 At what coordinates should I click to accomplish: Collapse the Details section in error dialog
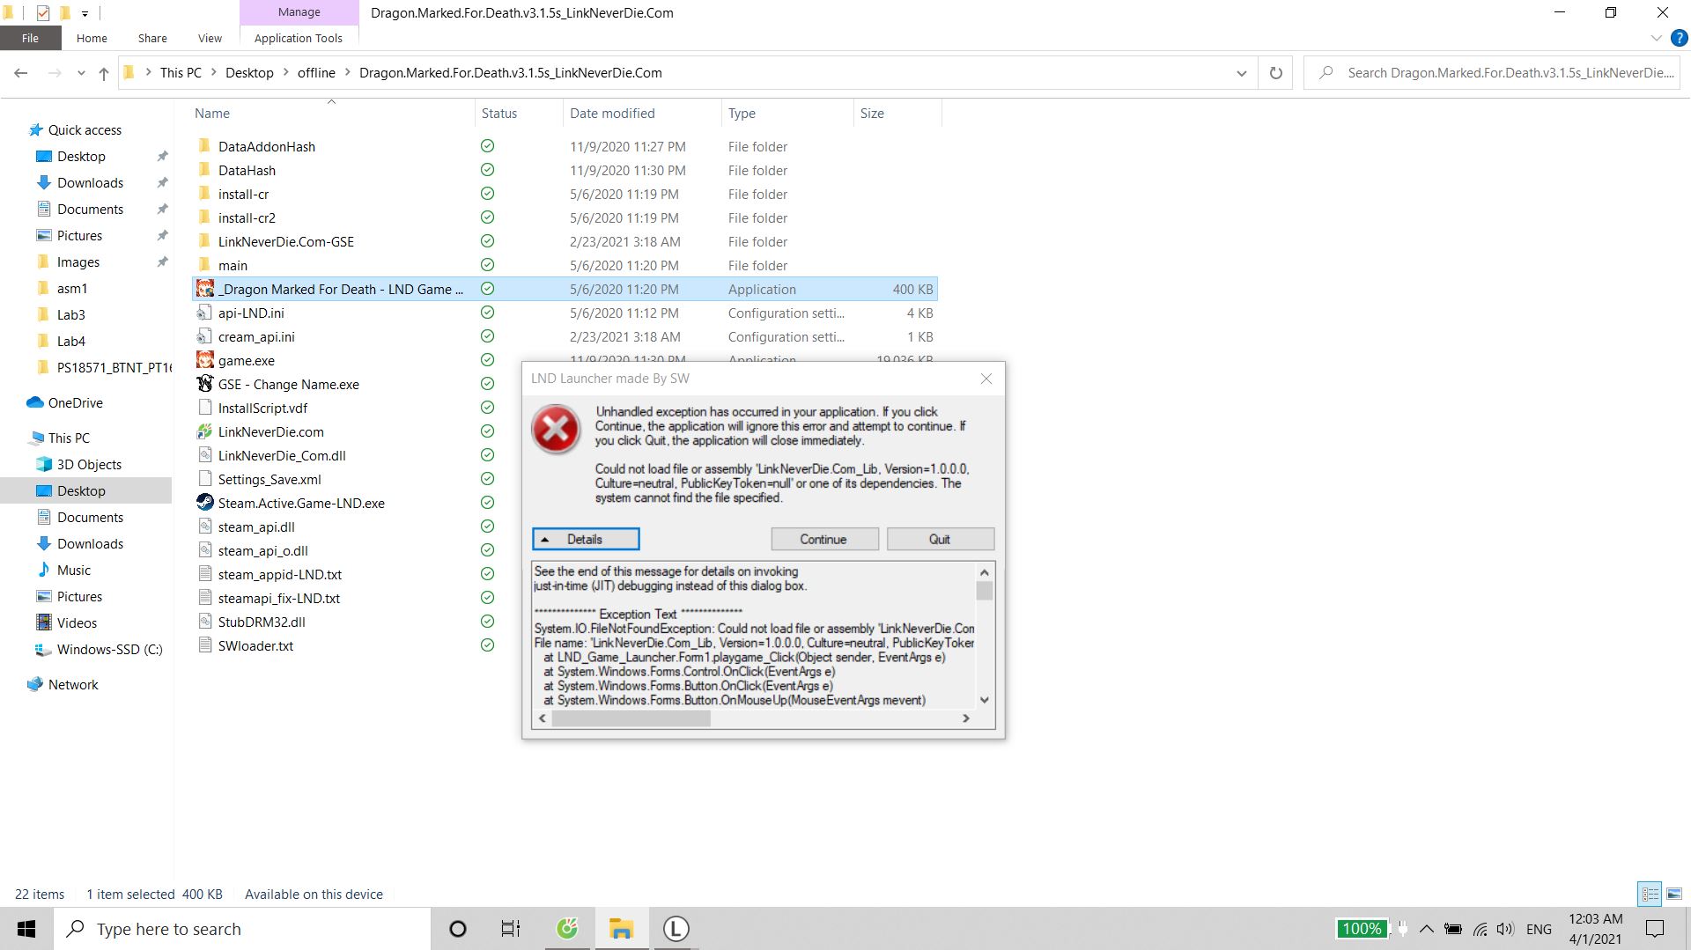click(x=585, y=539)
